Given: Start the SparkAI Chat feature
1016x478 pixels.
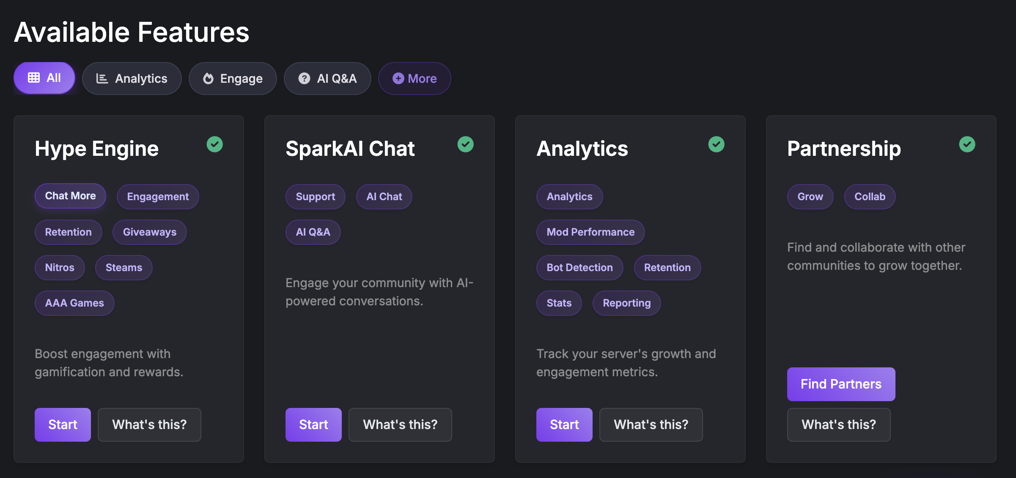Looking at the screenshot, I should click(313, 425).
